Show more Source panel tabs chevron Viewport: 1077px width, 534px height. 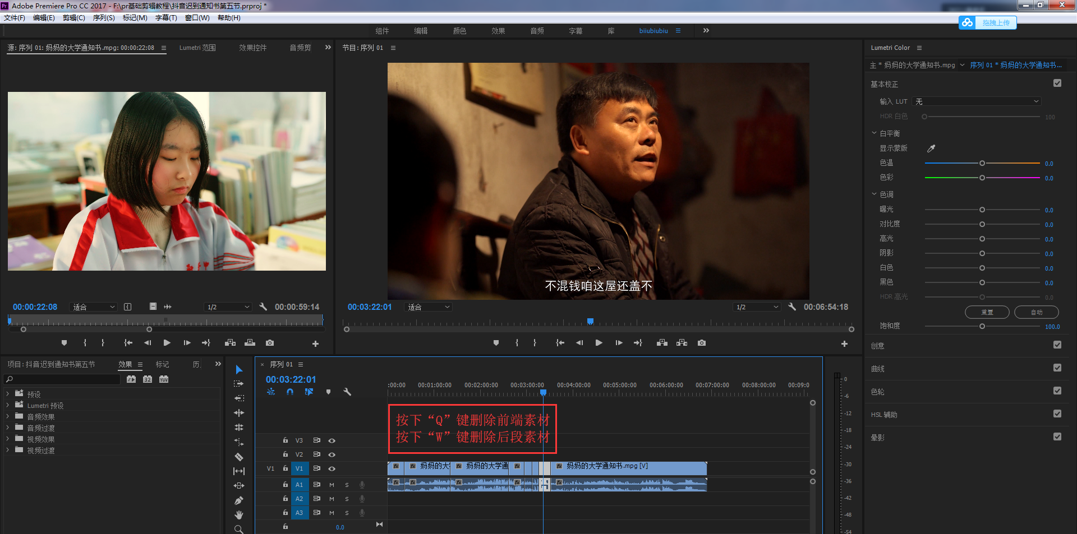pos(328,48)
